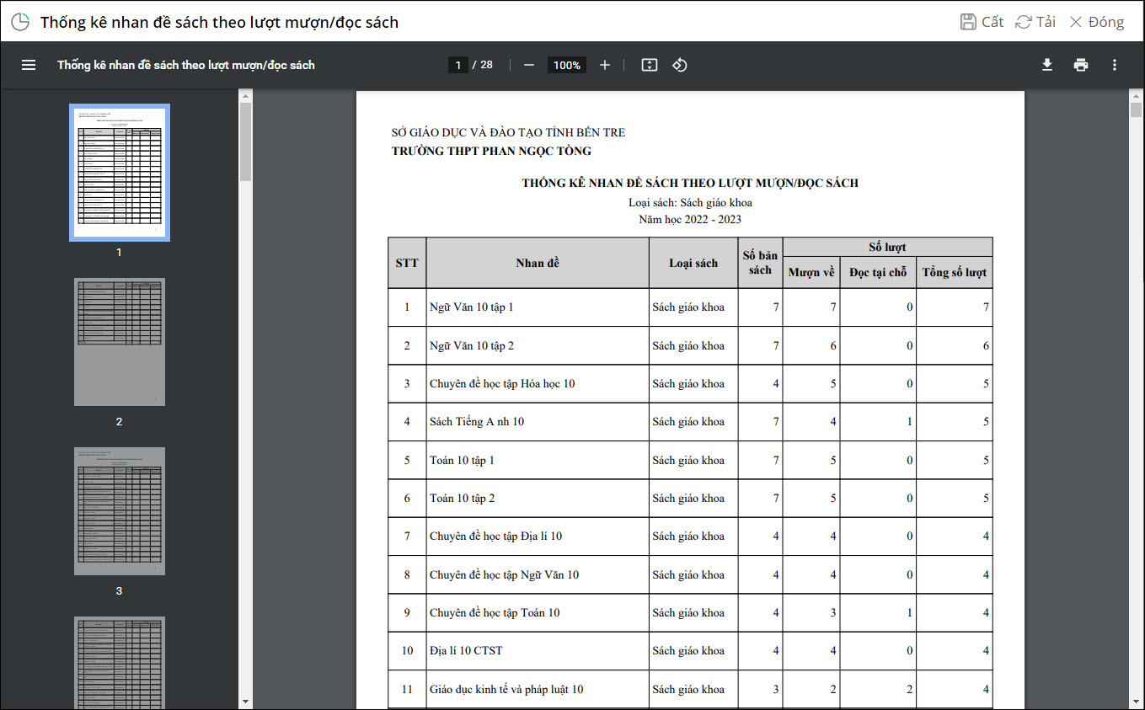The height and width of the screenshot is (710, 1145).
Task: Click the 'Nhan đề' column header
Action: coord(538,263)
